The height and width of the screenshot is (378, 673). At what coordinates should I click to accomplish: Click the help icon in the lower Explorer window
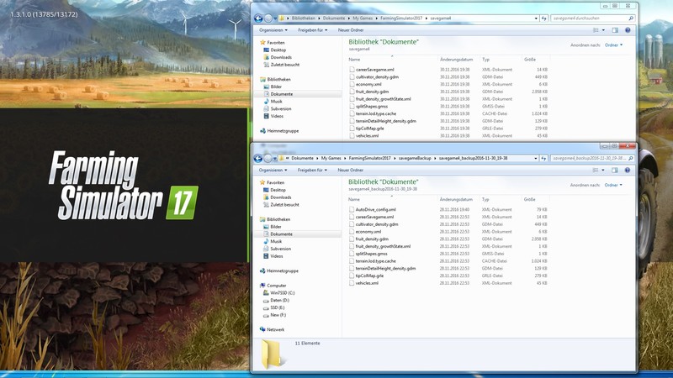tap(628, 170)
